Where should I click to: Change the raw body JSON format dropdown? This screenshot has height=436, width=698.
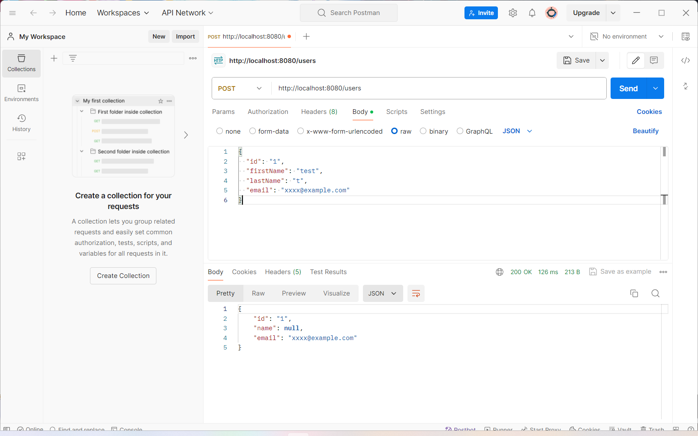point(517,131)
